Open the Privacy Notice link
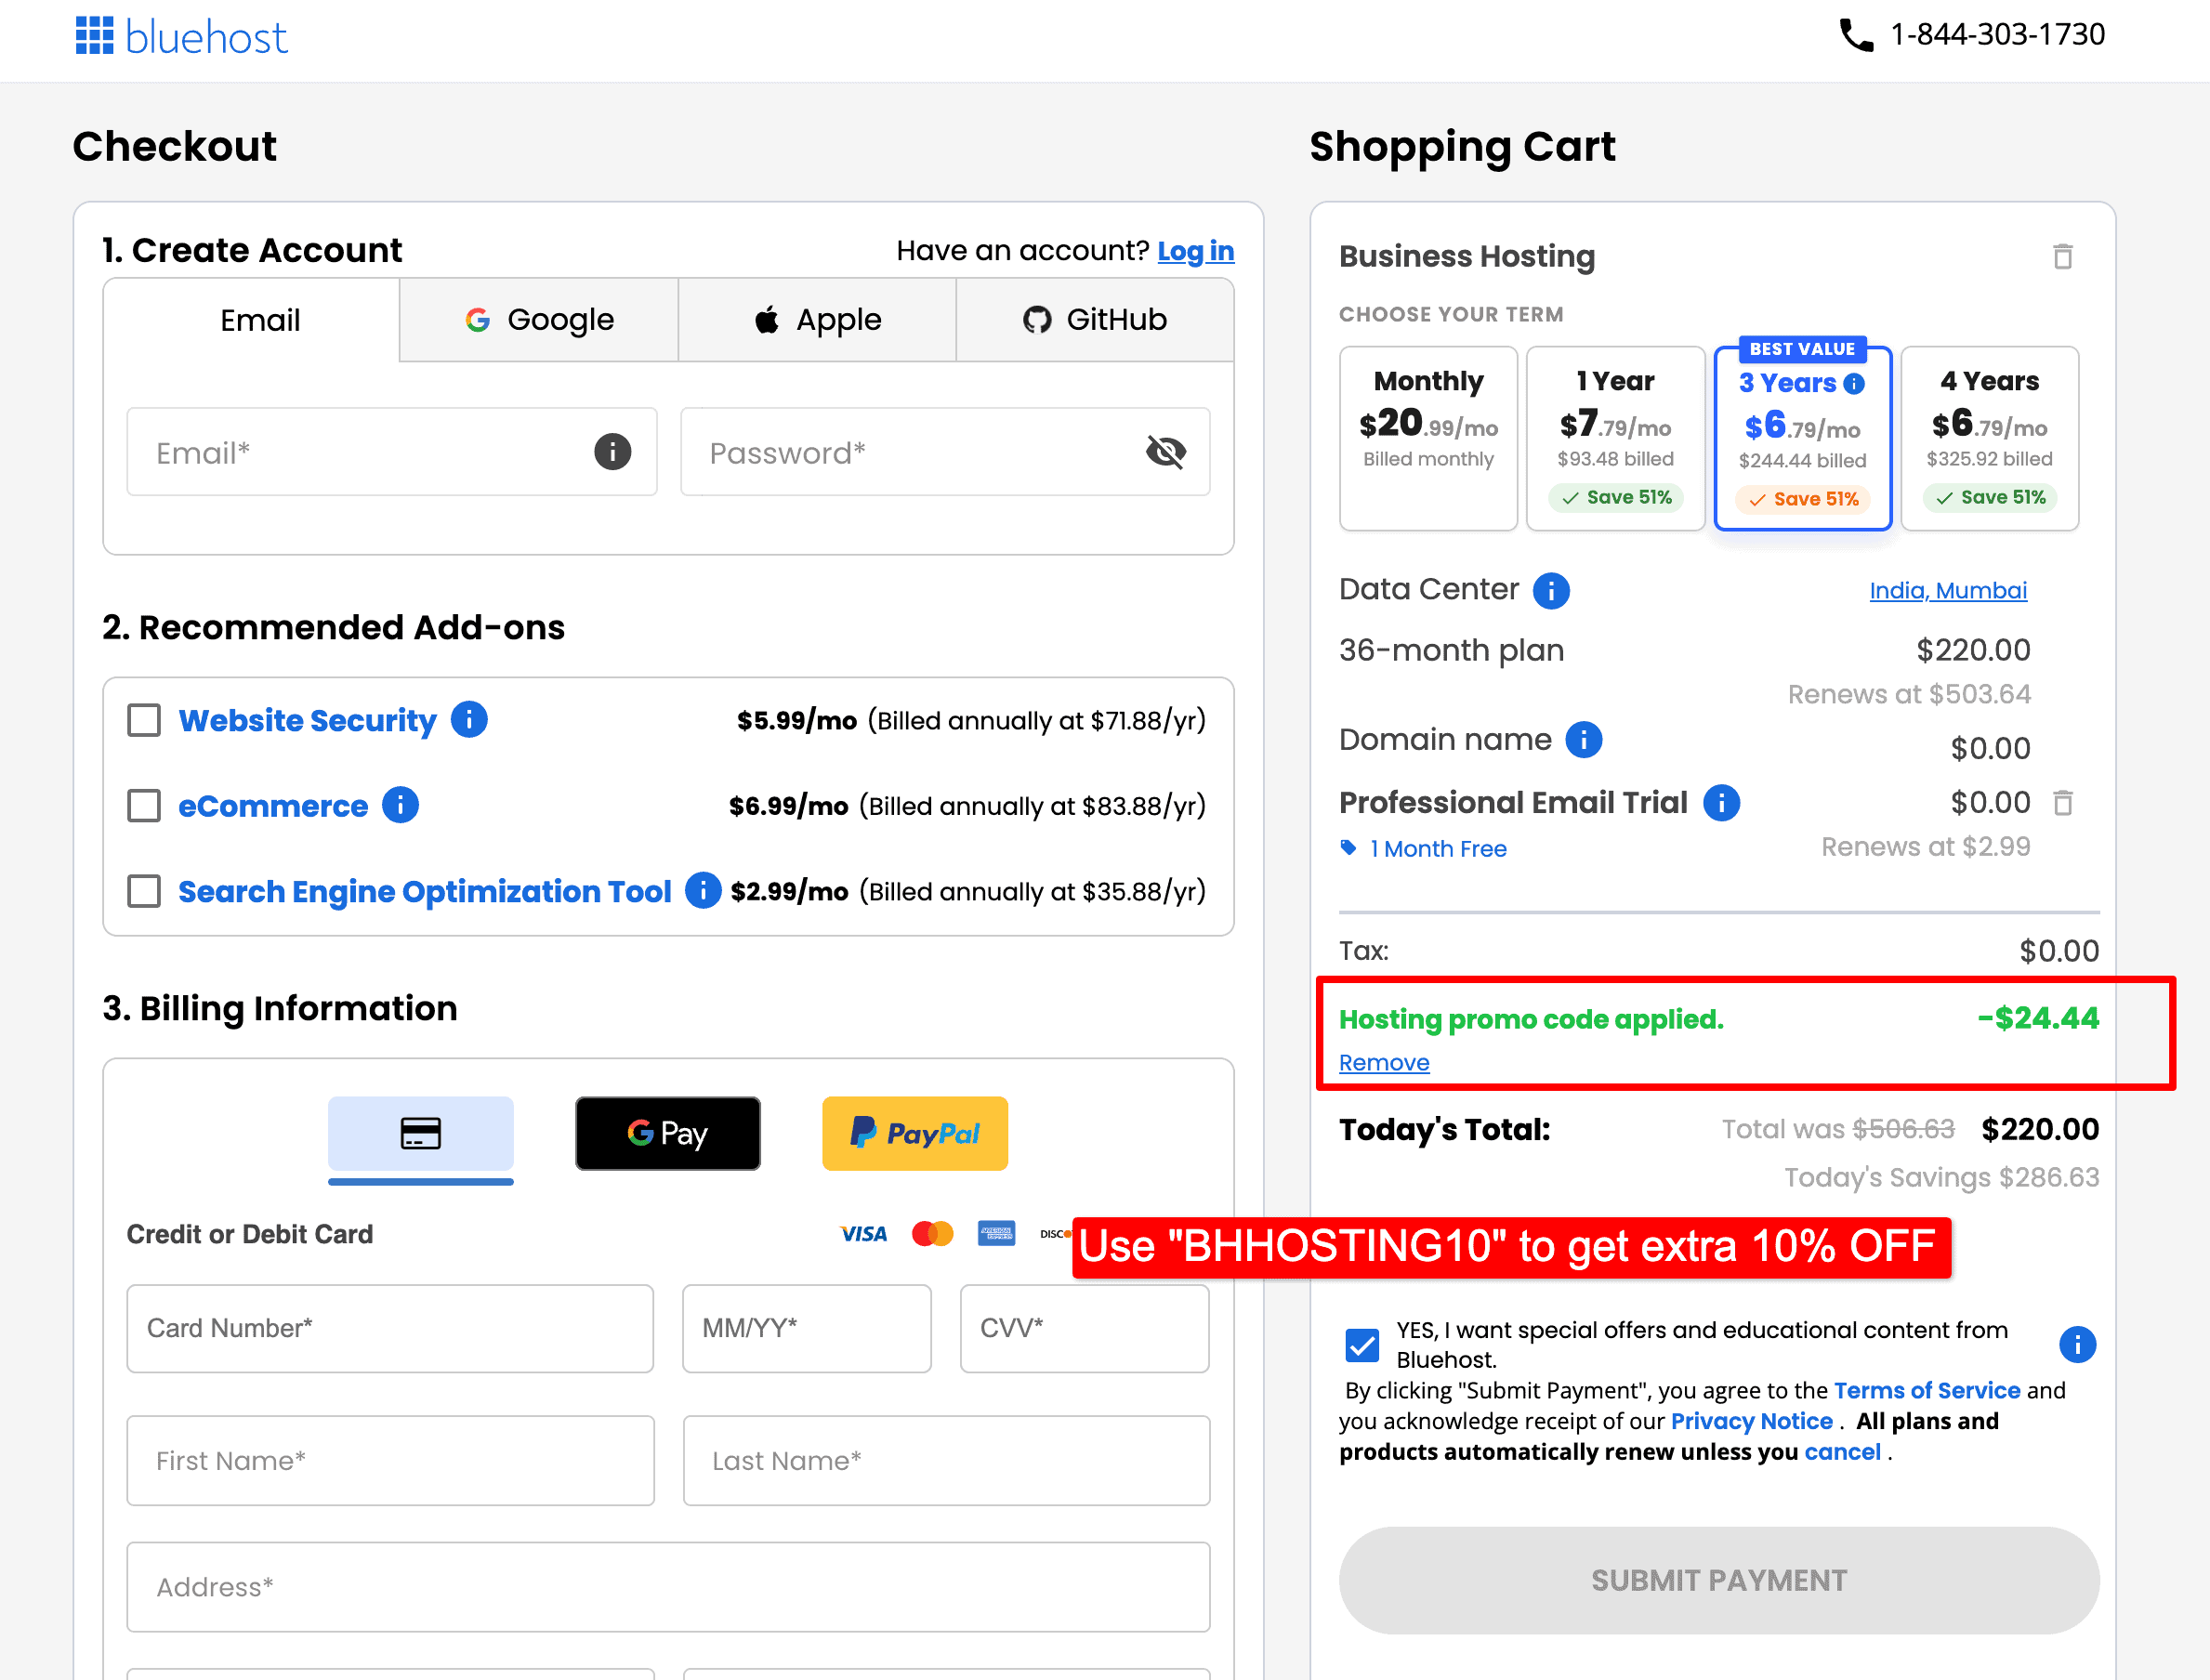 click(1751, 1421)
